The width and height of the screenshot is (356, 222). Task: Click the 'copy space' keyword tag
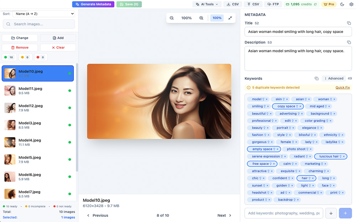[x=287, y=106]
